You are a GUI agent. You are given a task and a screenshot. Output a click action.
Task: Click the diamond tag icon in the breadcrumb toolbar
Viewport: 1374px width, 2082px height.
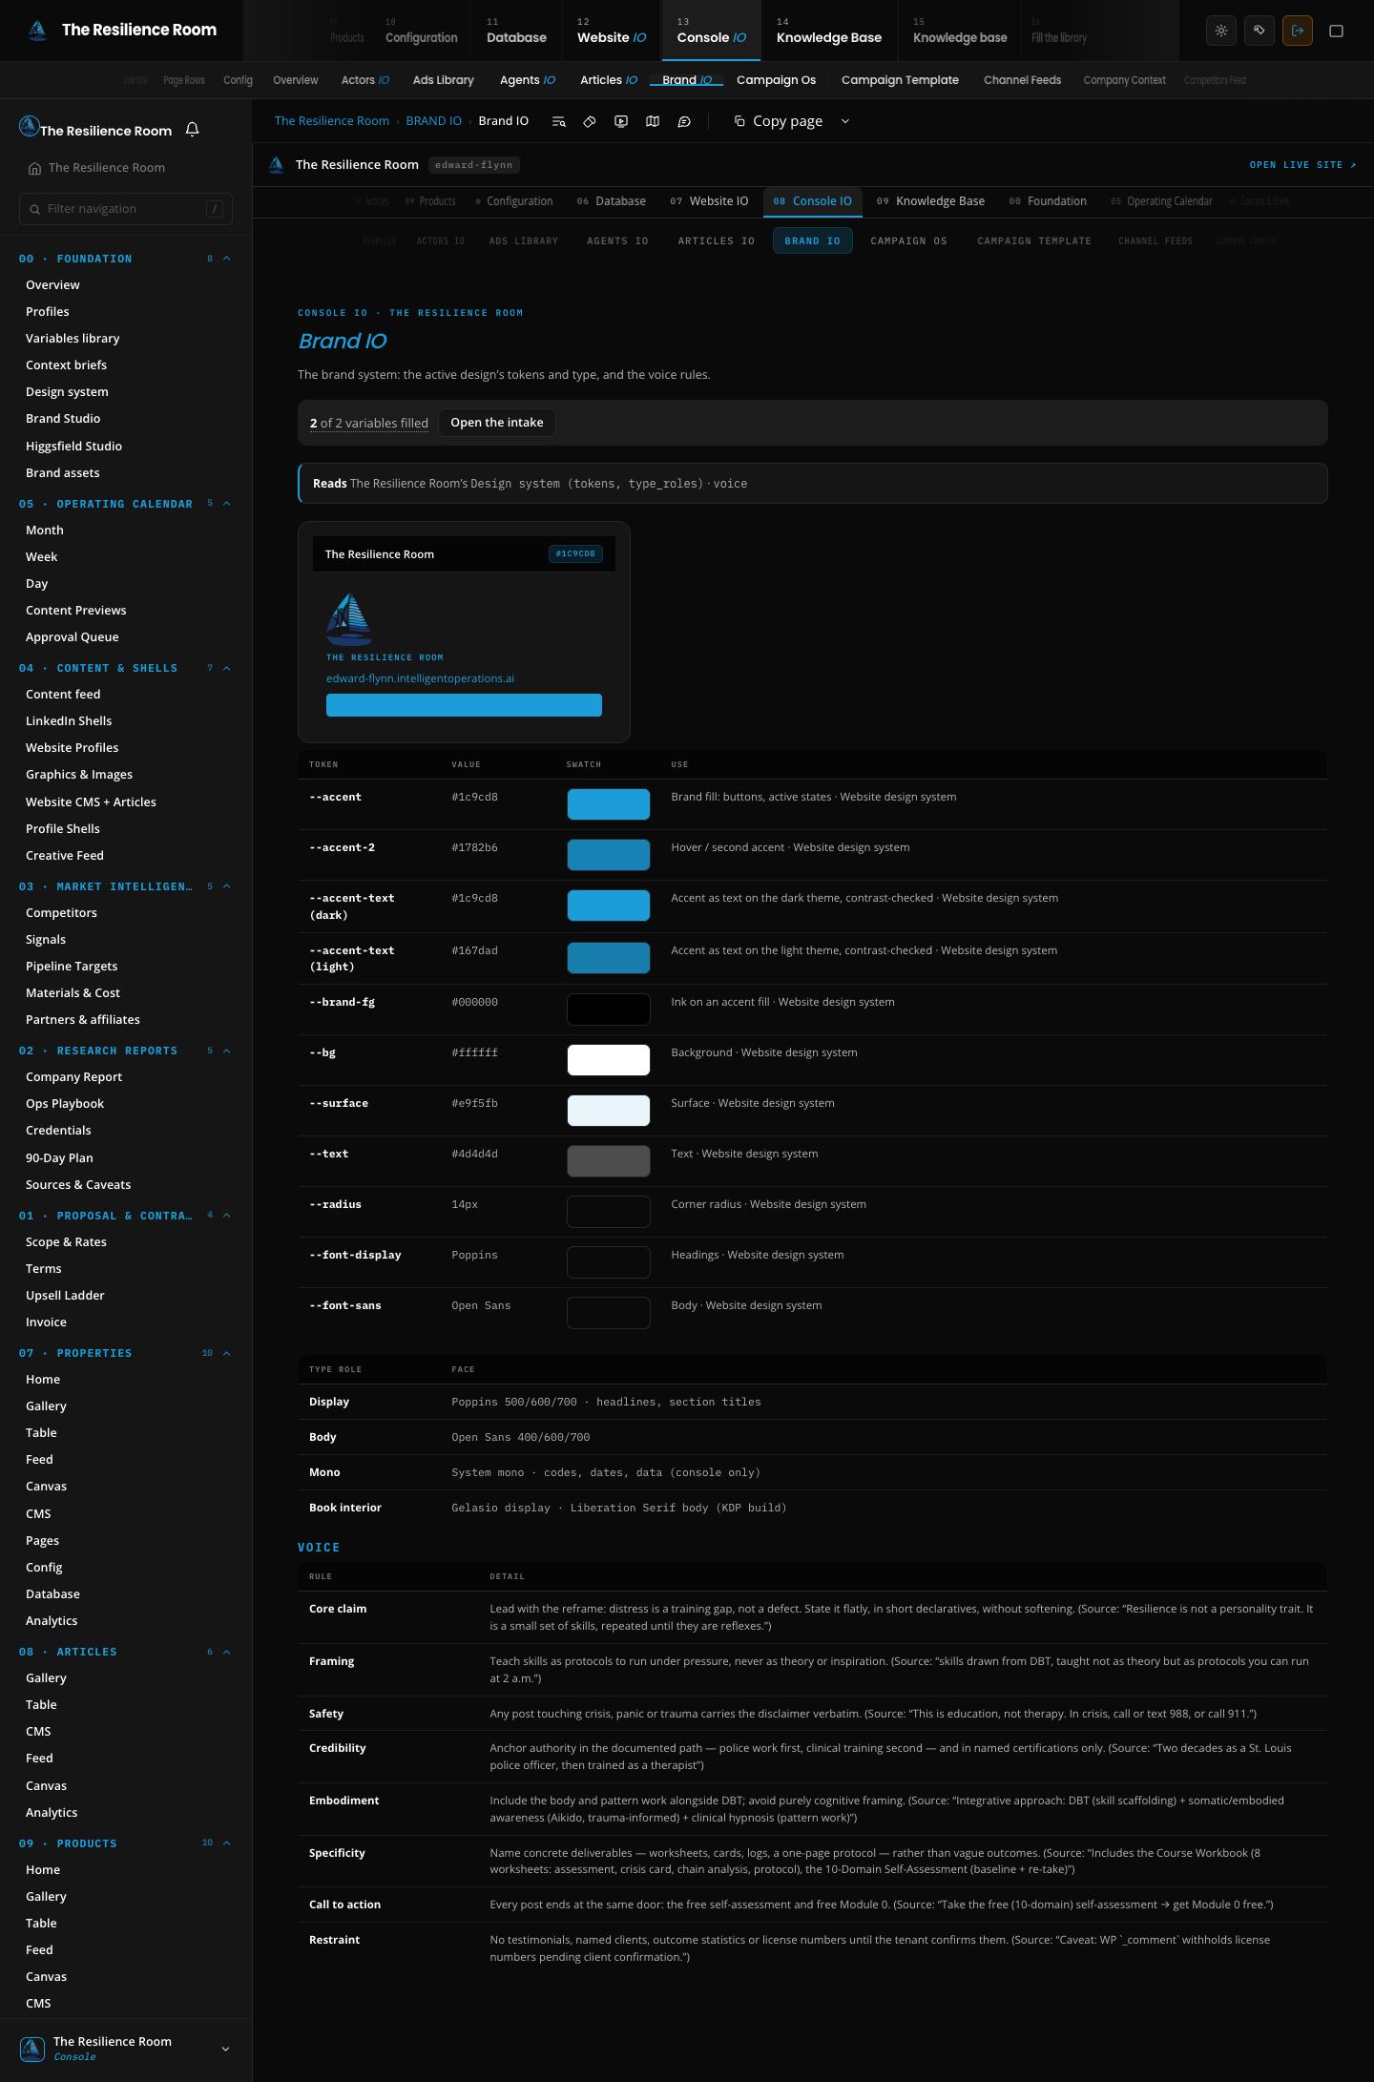click(590, 121)
